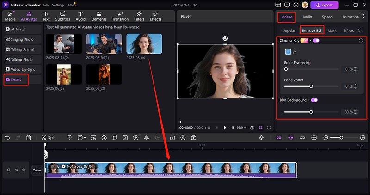370x195 pixels.
Task: Zoom in timeline with plus icon
Action: coord(363,138)
